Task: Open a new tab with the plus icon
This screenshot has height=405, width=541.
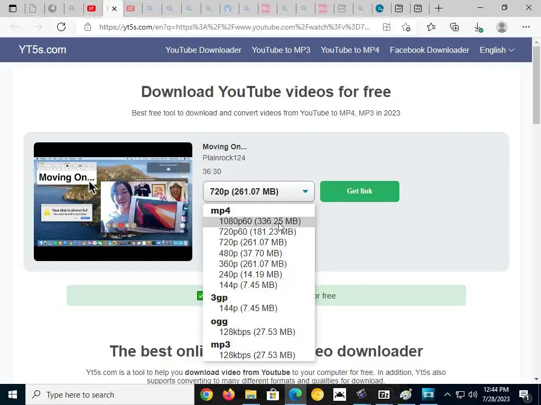Action: (439, 8)
